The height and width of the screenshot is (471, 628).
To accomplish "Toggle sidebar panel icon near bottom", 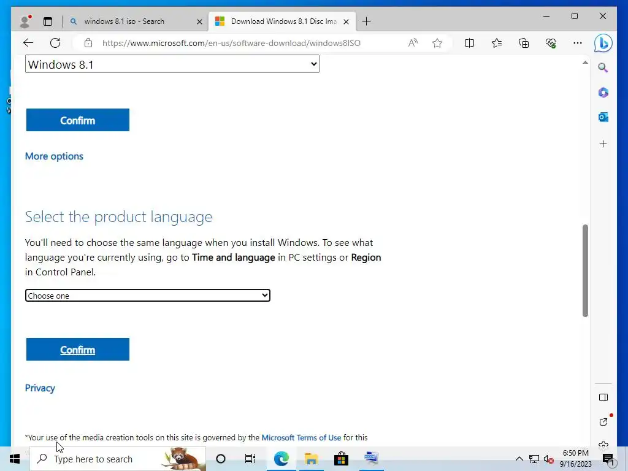I will pos(603,397).
